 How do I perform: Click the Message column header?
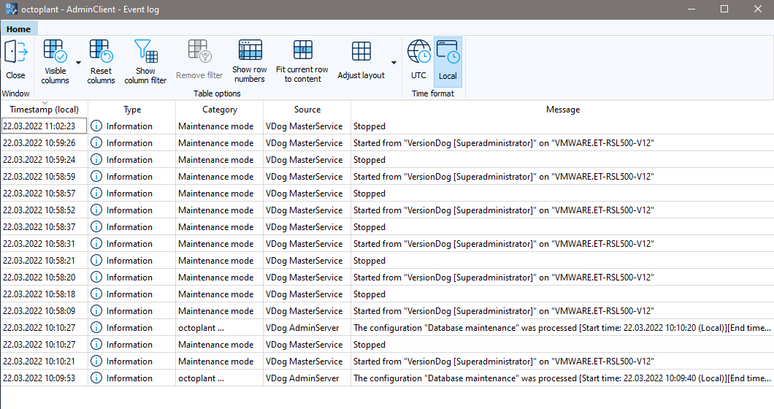pos(562,110)
